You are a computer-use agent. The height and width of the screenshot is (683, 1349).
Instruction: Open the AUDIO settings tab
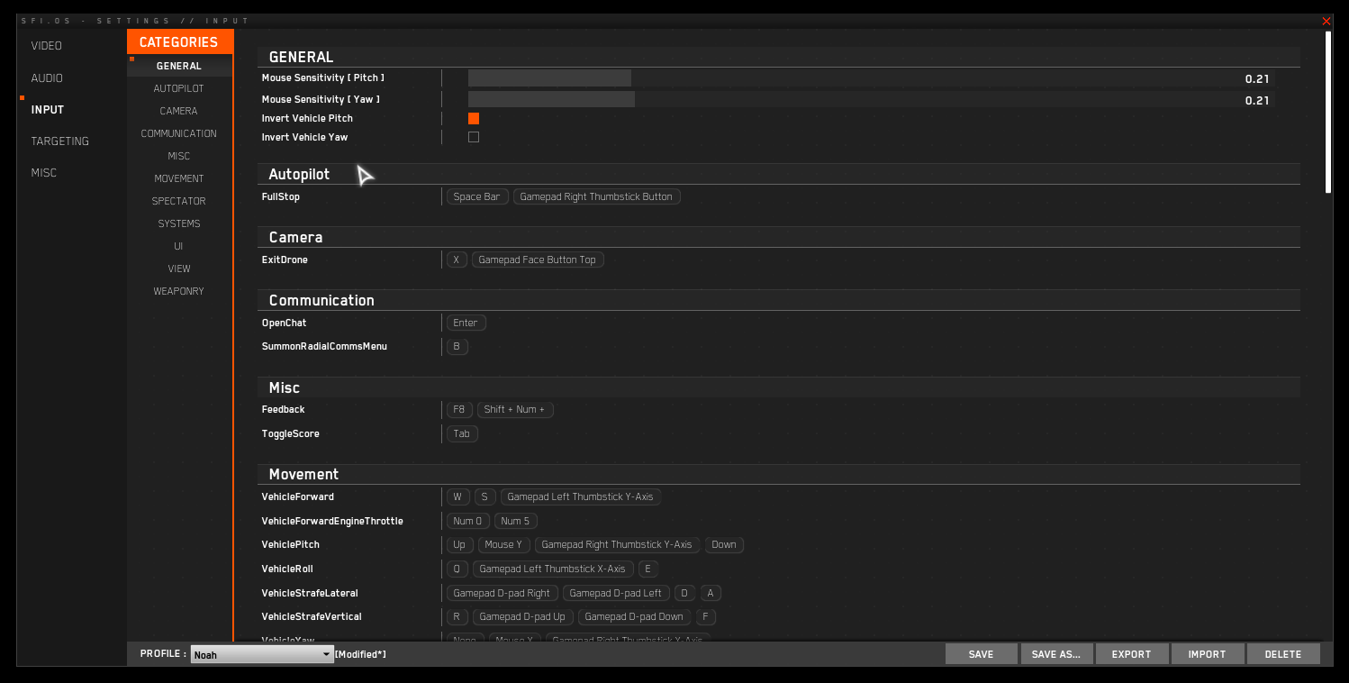coord(47,78)
